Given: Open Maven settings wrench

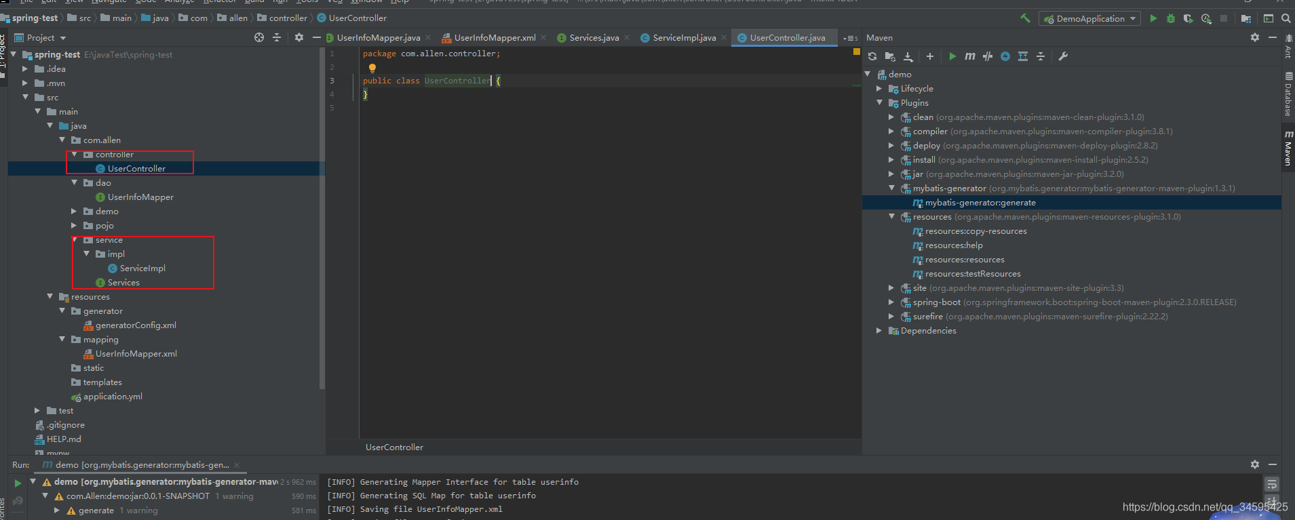Looking at the screenshot, I should point(1063,56).
